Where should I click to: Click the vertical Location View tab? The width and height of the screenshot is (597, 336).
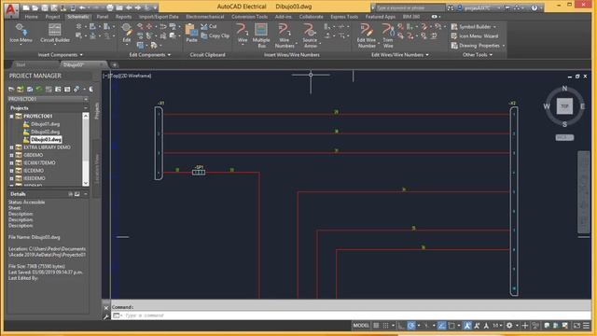97,169
